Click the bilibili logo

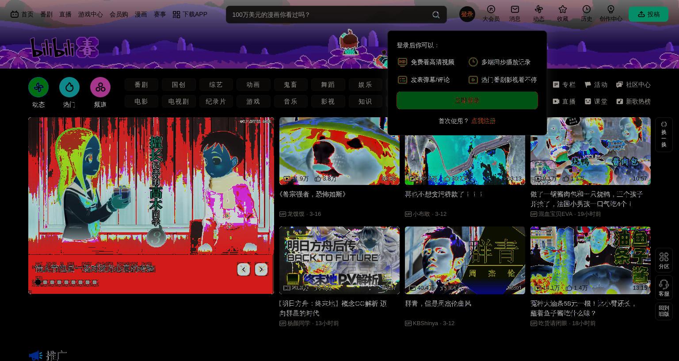tap(64, 47)
